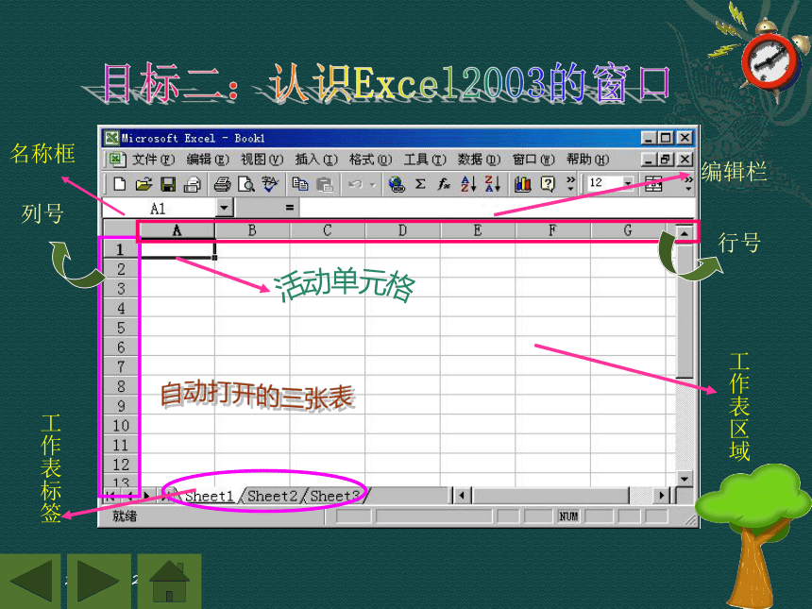This screenshot has height=609, width=812.
Task: Switch to the Sheet2 tab
Action: pos(272,496)
